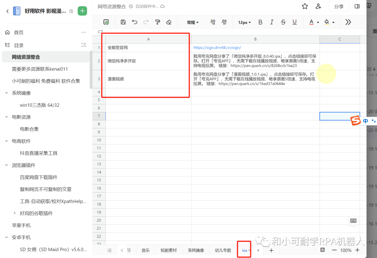
Task: Go back using the left arrow icon
Action: [x=7, y=11]
